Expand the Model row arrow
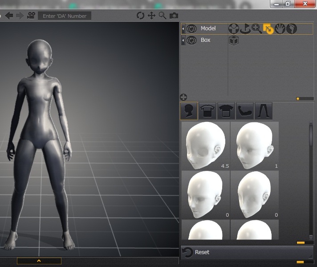The height and width of the screenshot is (267, 317). tap(183, 28)
